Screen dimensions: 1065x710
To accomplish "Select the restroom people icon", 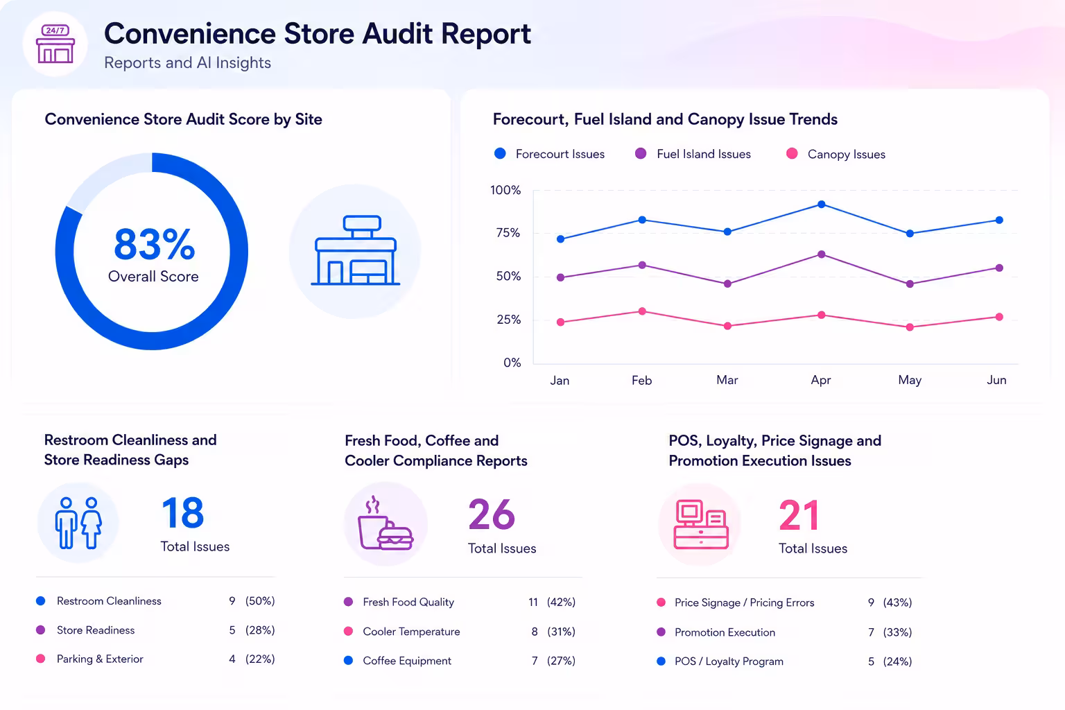I will point(78,523).
